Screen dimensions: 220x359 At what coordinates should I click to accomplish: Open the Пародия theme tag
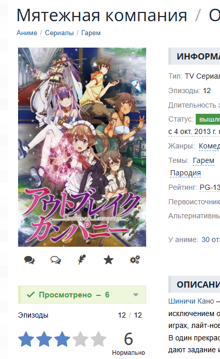coord(185,173)
